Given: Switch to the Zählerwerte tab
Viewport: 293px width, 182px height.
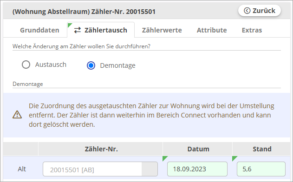Looking at the screenshot, I should coord(162,30).
